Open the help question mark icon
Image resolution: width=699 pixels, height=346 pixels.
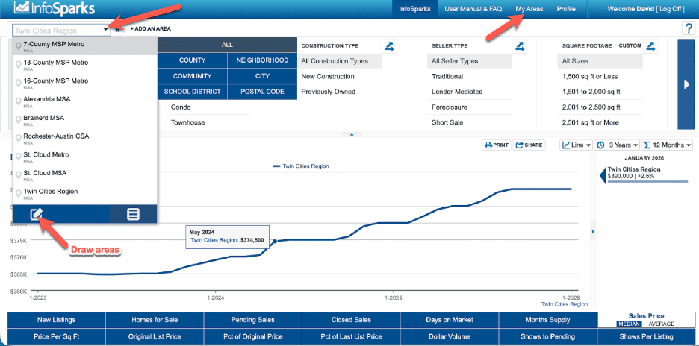(688, 29)
